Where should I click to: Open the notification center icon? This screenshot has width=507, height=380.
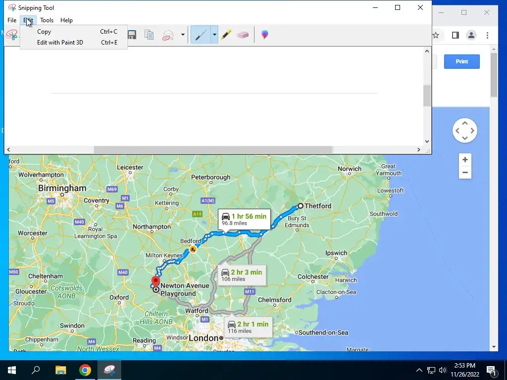[491, 371]
